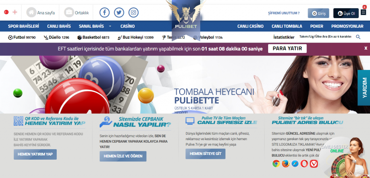The width and height of the screenshot is (370, 178).
Task: Select Basketbol 6873 sport
Action: click(x=93, y=37)
